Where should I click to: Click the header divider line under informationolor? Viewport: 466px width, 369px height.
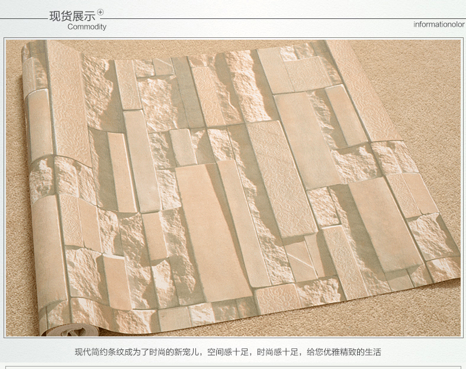(x=438, y=19)
